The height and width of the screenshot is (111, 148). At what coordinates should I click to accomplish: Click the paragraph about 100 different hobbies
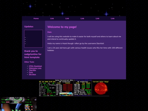(x=85, y=49)
